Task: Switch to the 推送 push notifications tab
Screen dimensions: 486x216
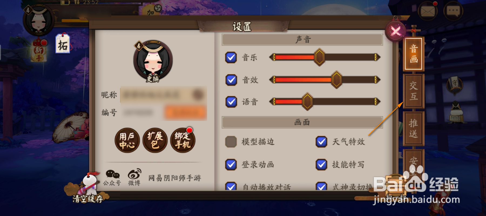Action: (413, 129)
